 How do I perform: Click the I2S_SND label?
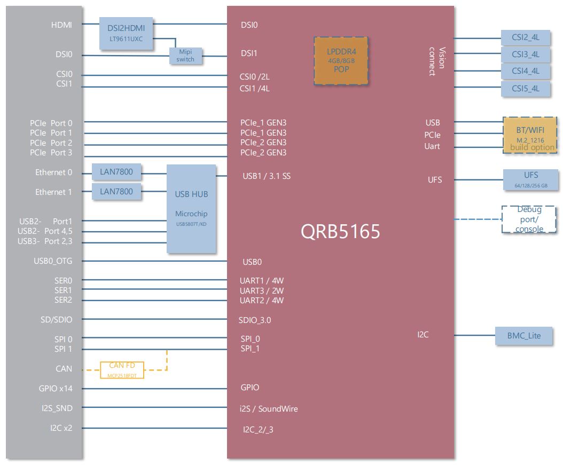(x=57, y=408)
